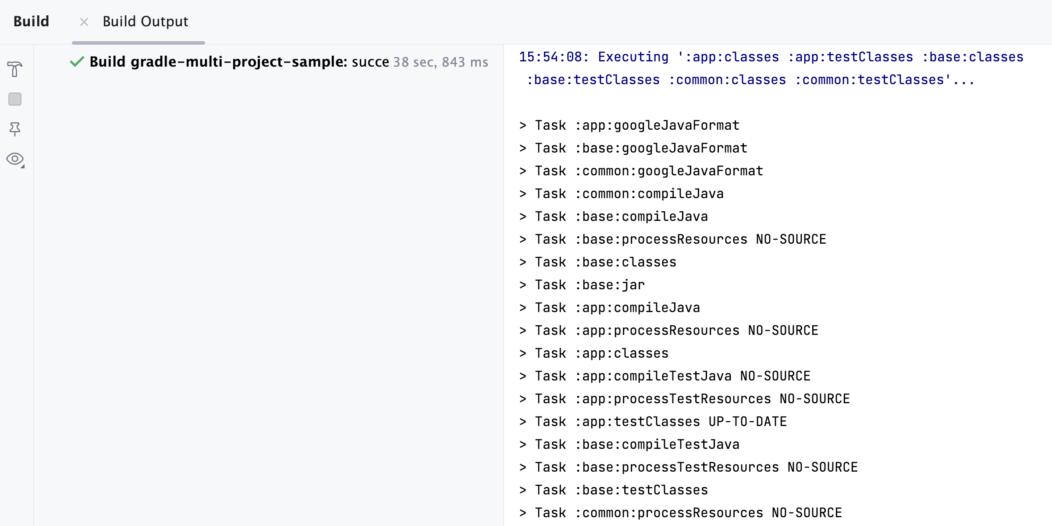Screen dimensions: 1052x526
Task: Click 'Task :app:testClasses UP-TO-DATE' line
Action: coord(653,422)
